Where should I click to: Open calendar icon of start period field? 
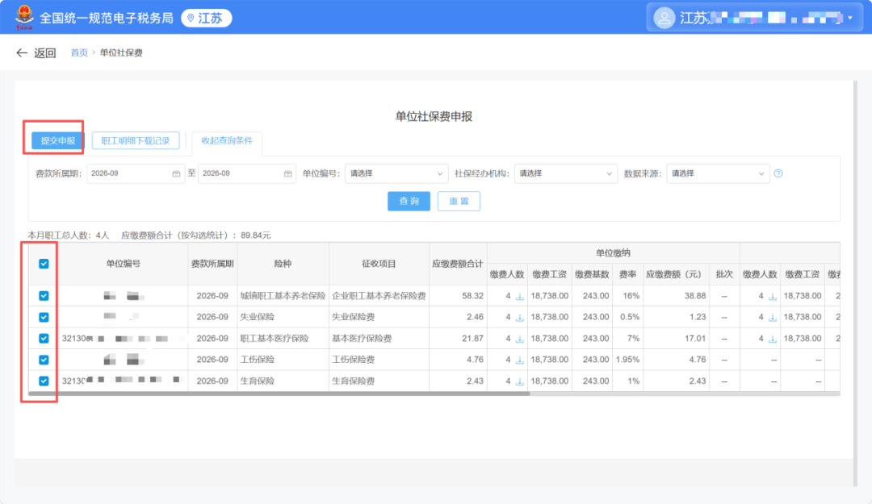point(176,174)
